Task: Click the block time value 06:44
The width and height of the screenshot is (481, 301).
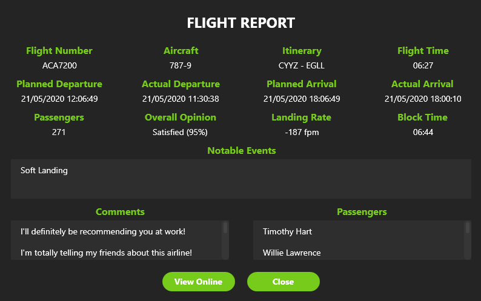Action: pyautogui.click(x=423, y=132)
